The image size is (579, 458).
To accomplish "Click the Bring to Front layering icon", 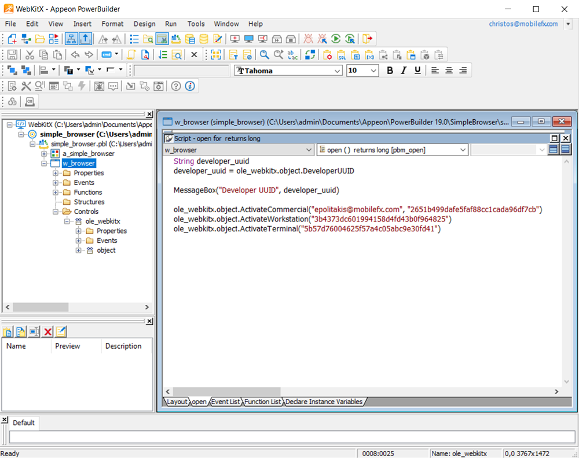I will click(x=12, y=70).
